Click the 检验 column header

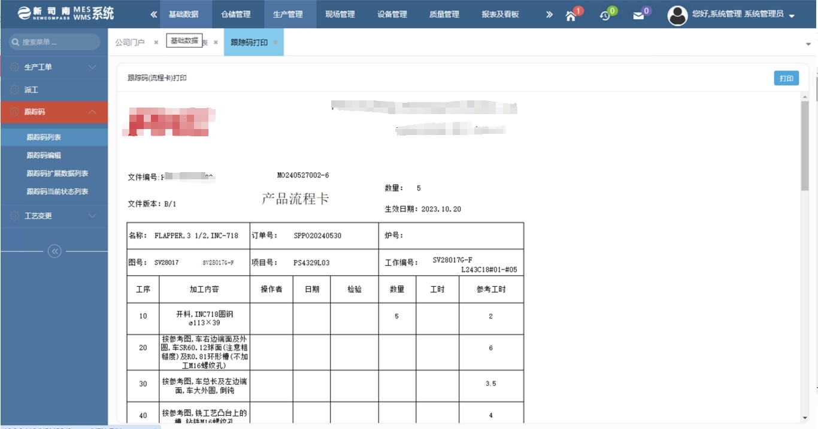coord(355,289)
